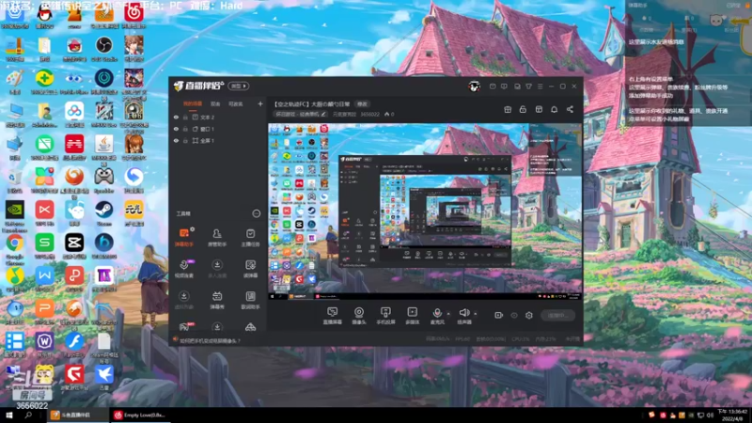This screenshot has height=423, width=752.
Task: Open user avatar in title bar
Action: [475, 86]
